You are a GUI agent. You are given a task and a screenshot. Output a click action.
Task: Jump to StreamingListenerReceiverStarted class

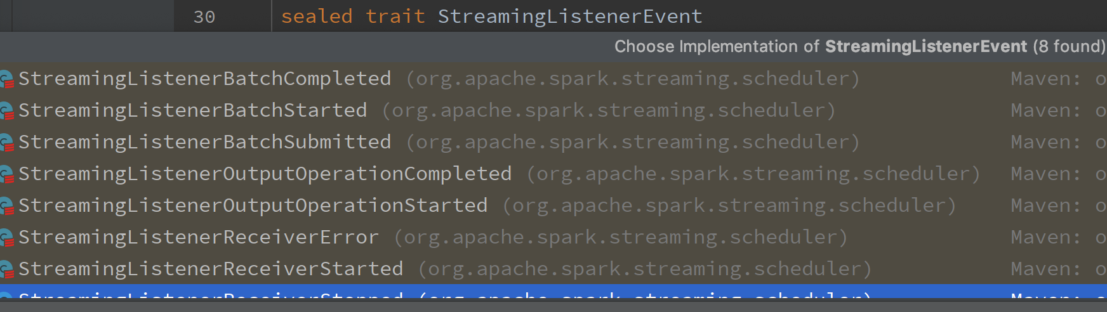(x=210, y=269)
